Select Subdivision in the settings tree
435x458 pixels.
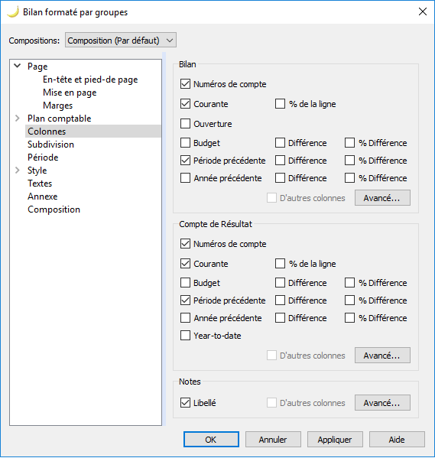[x=50, y=145]
